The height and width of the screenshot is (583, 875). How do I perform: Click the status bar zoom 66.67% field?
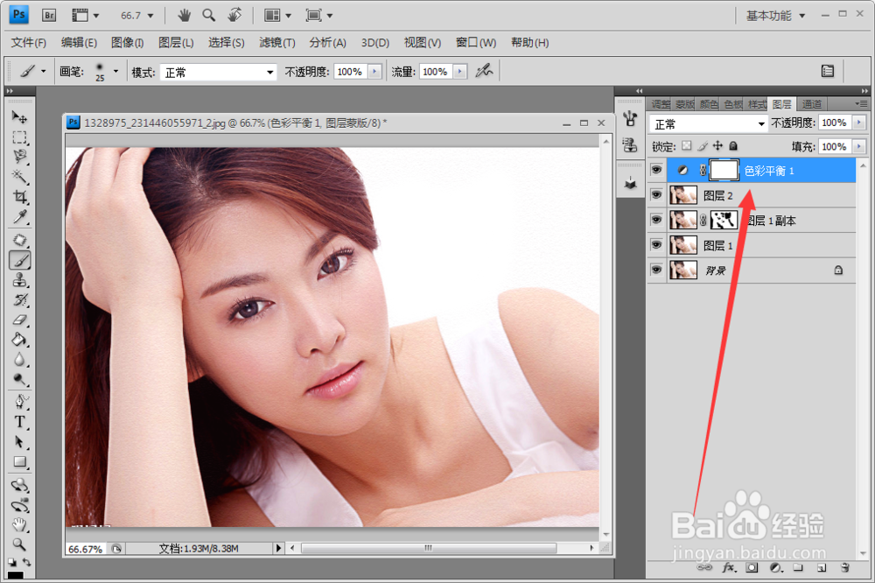86,549
